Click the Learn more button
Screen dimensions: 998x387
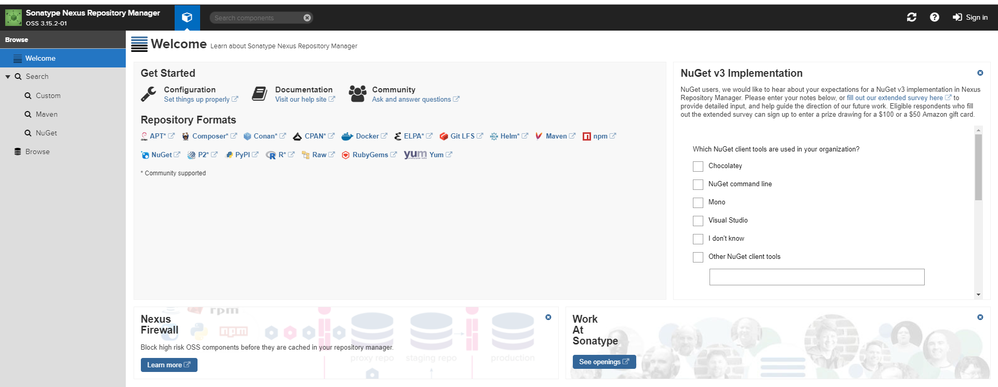point(169,365)
